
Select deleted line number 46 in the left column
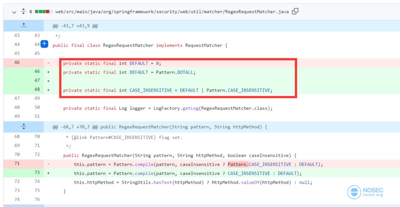[x=17, y=62]
